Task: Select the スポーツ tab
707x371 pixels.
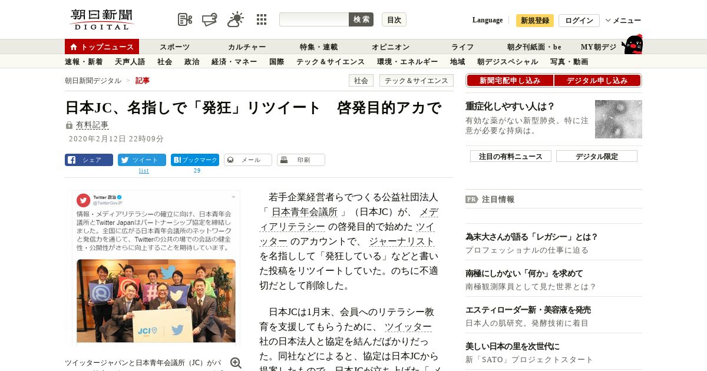Action: coord(174,47)
